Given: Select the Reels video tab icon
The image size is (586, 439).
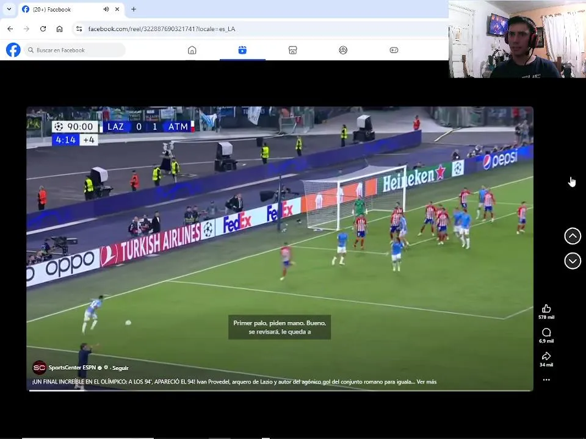Looking at the screenshot, I should (242, 50).
